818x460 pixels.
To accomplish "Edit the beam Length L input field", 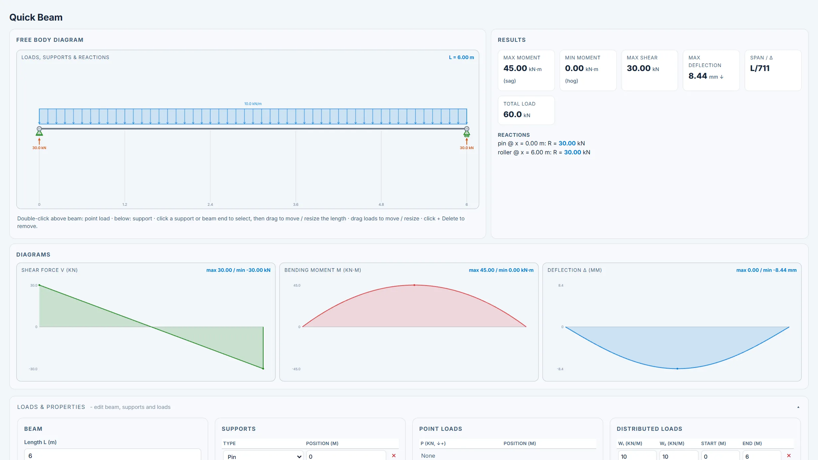I will [113, 455].
